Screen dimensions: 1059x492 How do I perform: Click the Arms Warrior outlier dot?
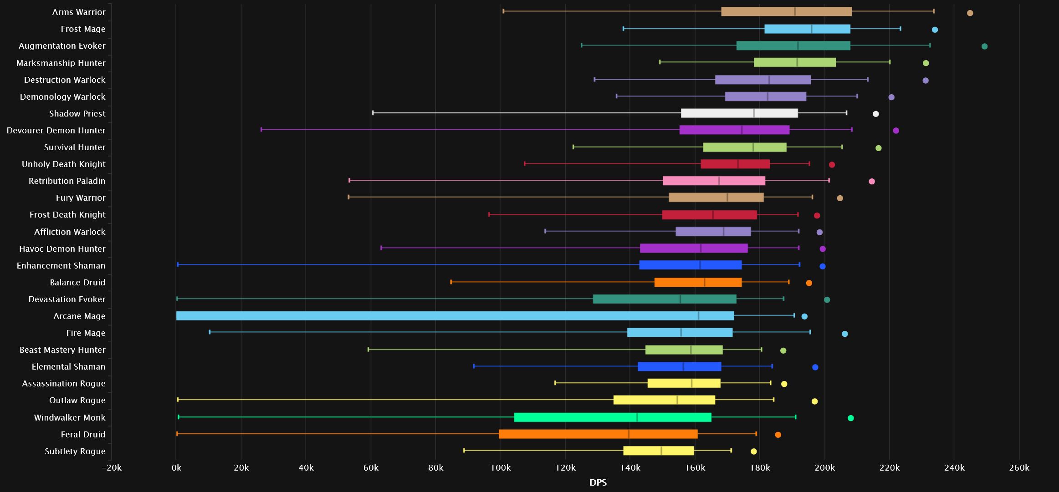point(970,13)
